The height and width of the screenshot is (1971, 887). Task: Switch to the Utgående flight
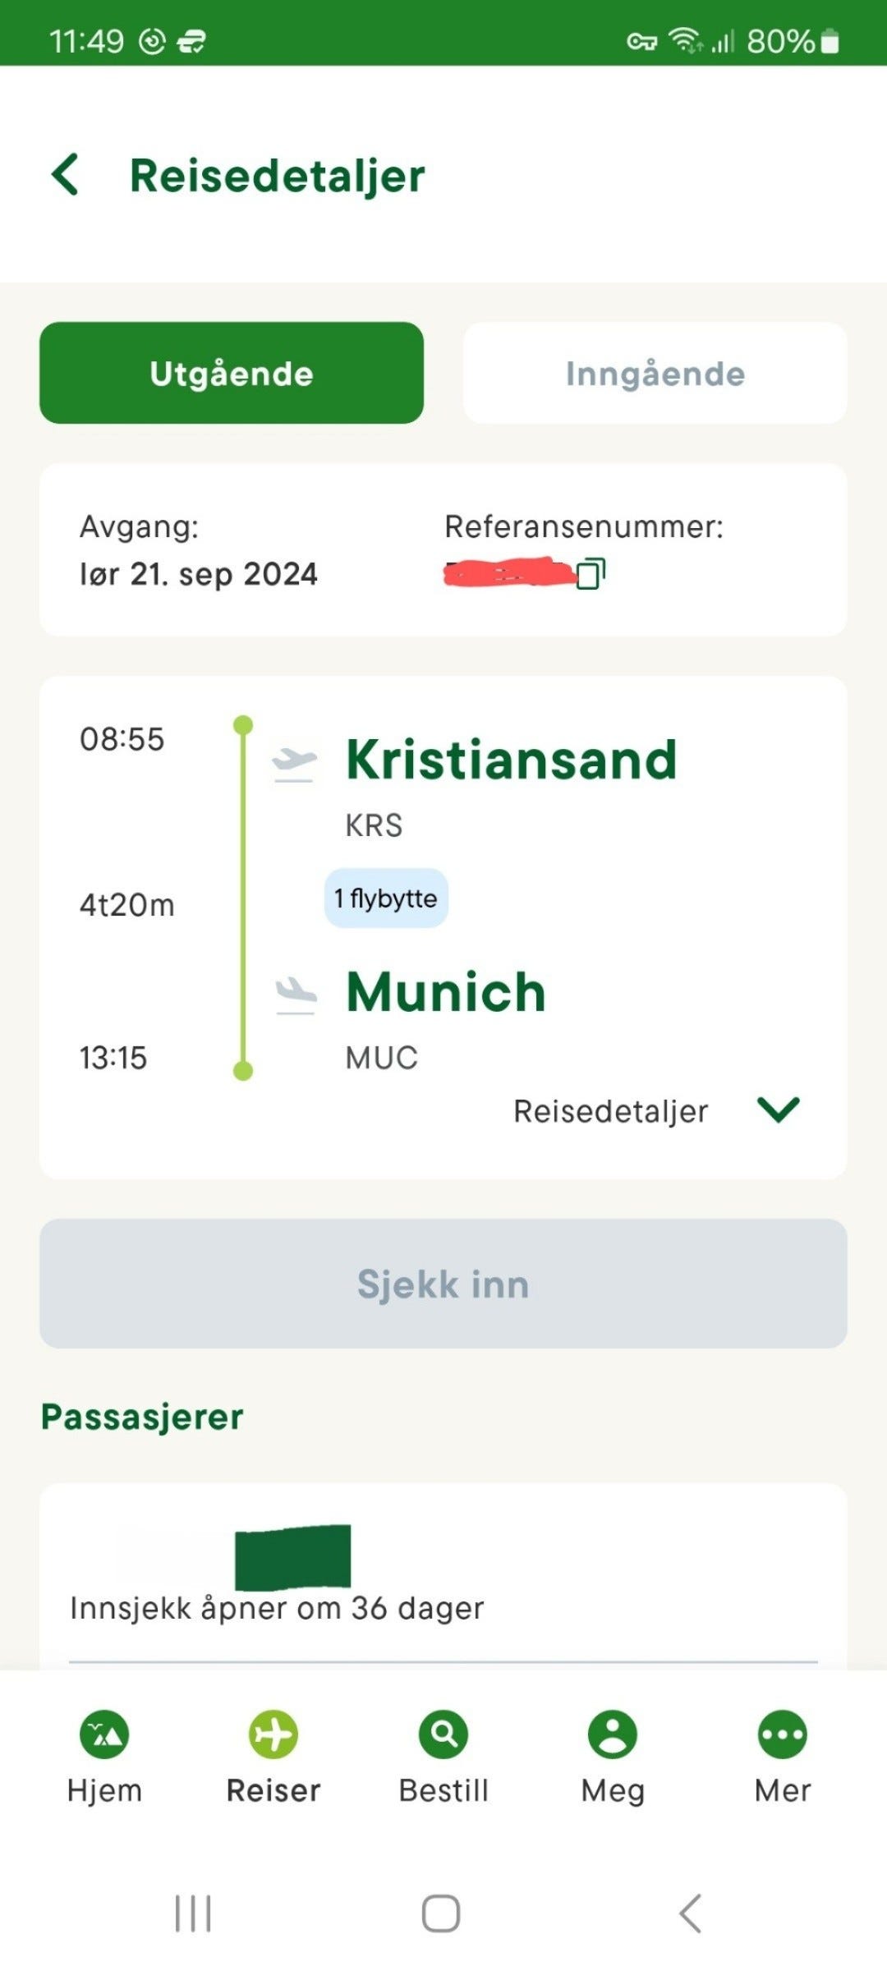(232, 373)
